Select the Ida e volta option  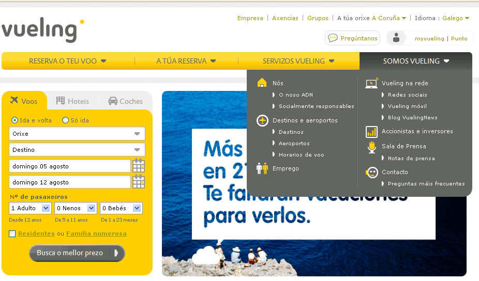click(x=14, y=120)
